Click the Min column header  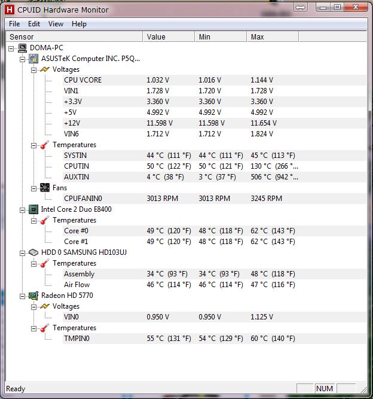point(221,36)
